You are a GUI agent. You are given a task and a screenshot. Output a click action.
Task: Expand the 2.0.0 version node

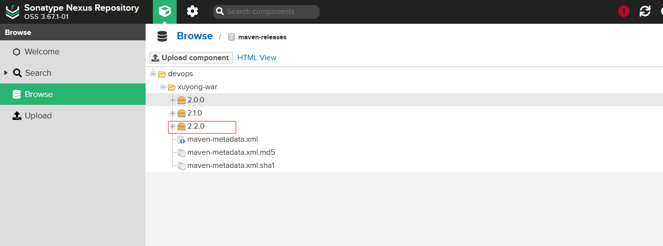point(172,100)
